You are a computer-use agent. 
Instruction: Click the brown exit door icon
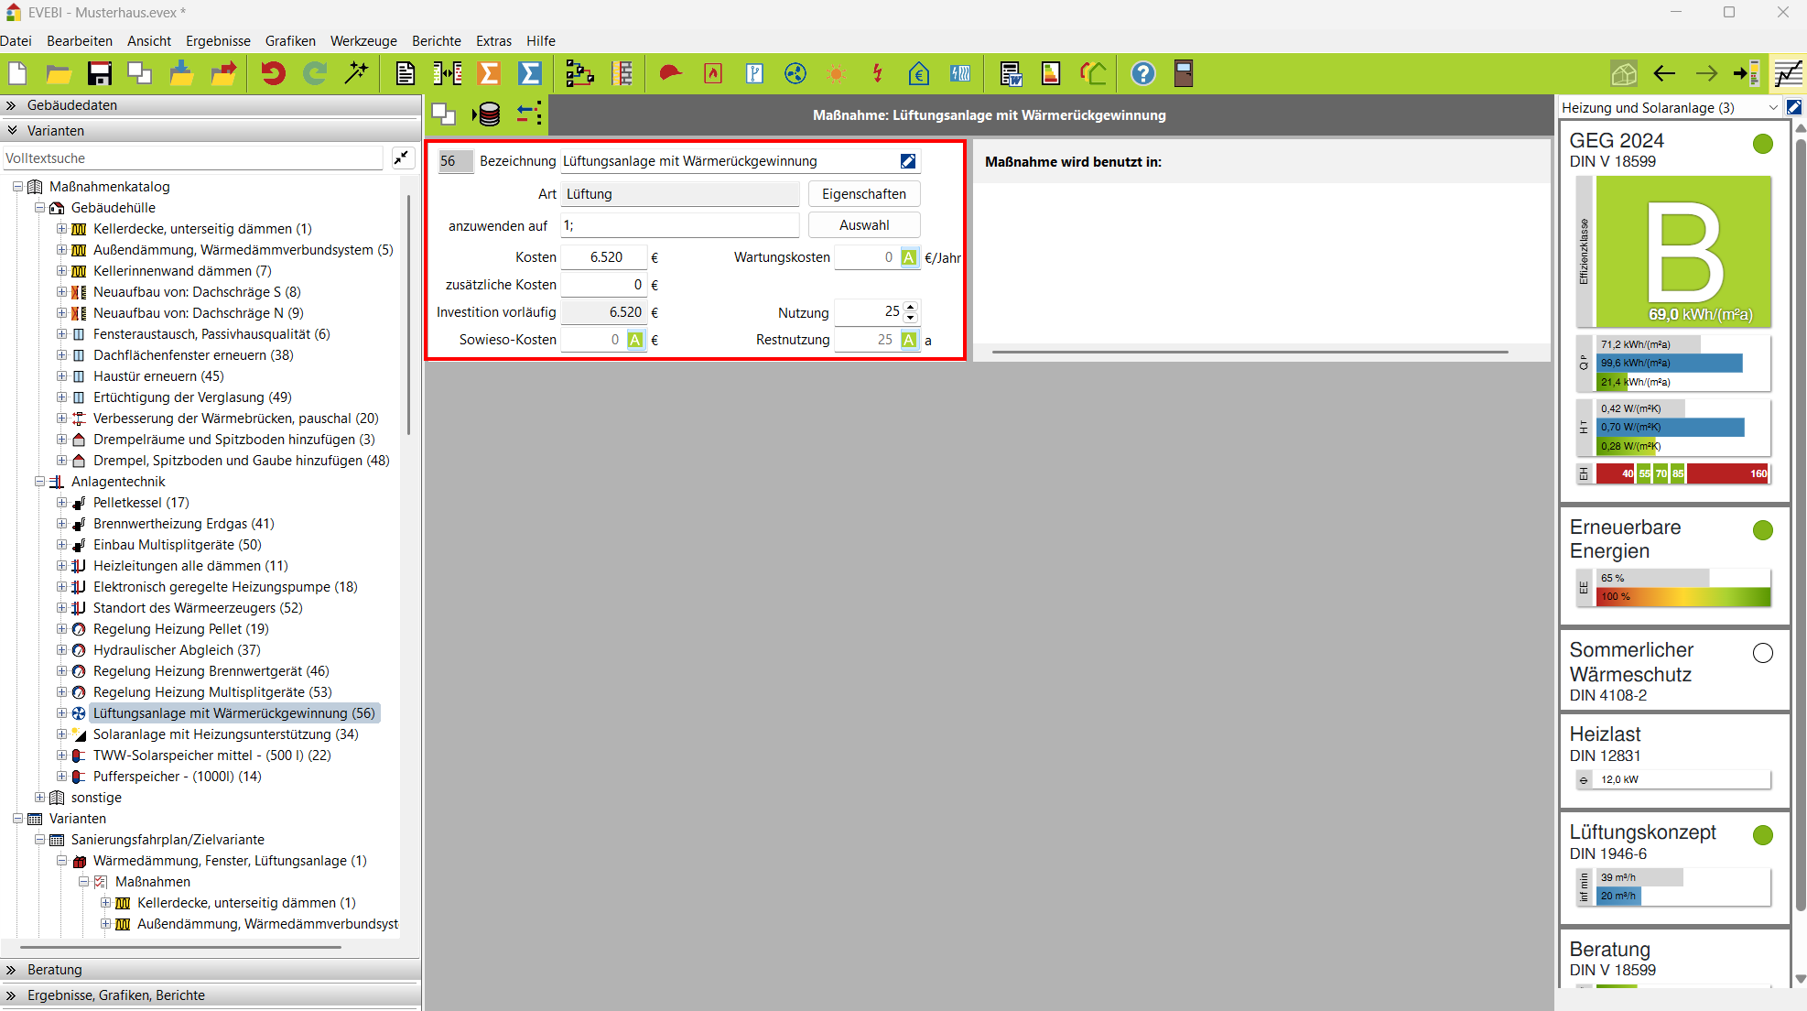coord(1183,74)
